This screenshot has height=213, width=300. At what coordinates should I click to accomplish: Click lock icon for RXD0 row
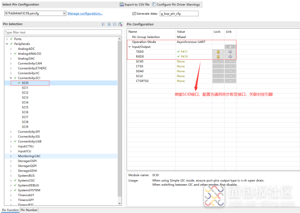218,57
